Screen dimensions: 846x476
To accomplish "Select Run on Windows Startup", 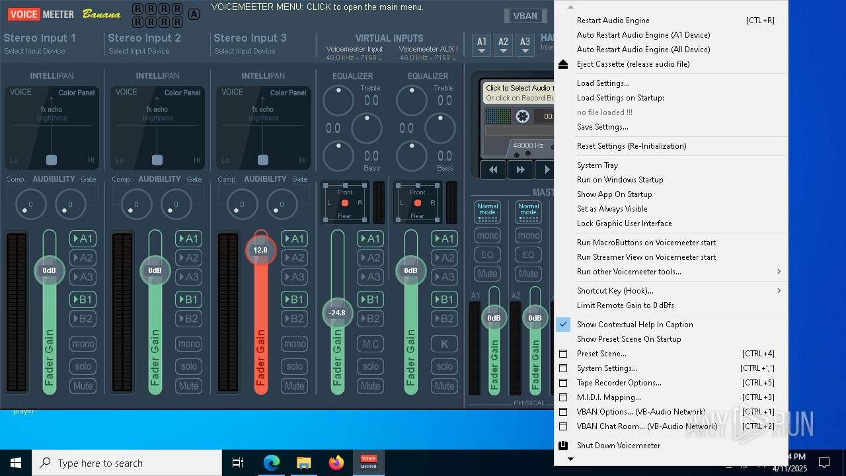I will point(671,180).
